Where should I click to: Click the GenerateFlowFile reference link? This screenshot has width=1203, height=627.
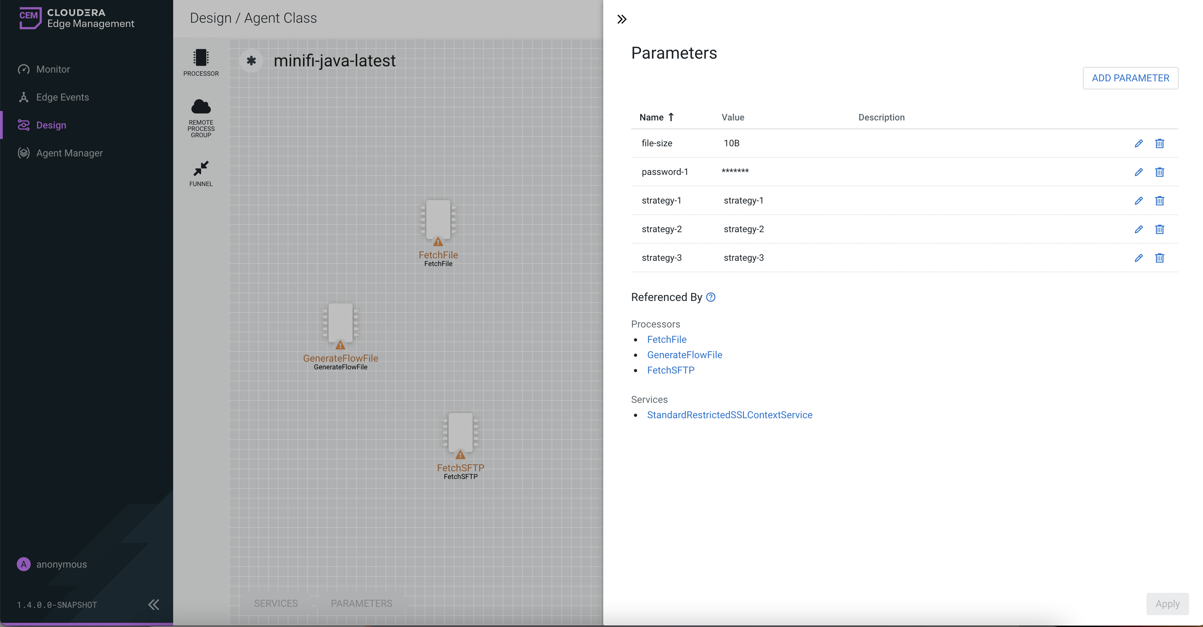(x=684, y=355)
